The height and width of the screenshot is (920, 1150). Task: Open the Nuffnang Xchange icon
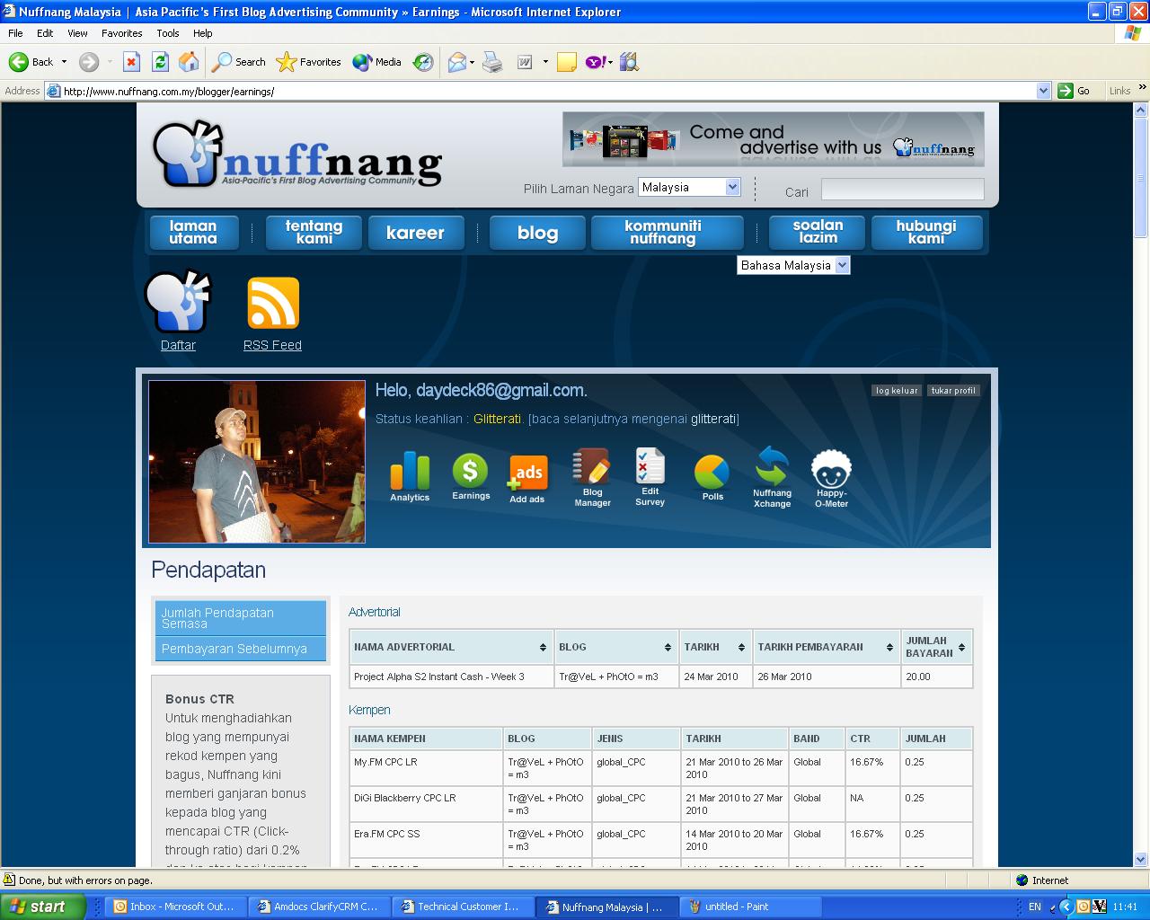click(x=772, y=477)
